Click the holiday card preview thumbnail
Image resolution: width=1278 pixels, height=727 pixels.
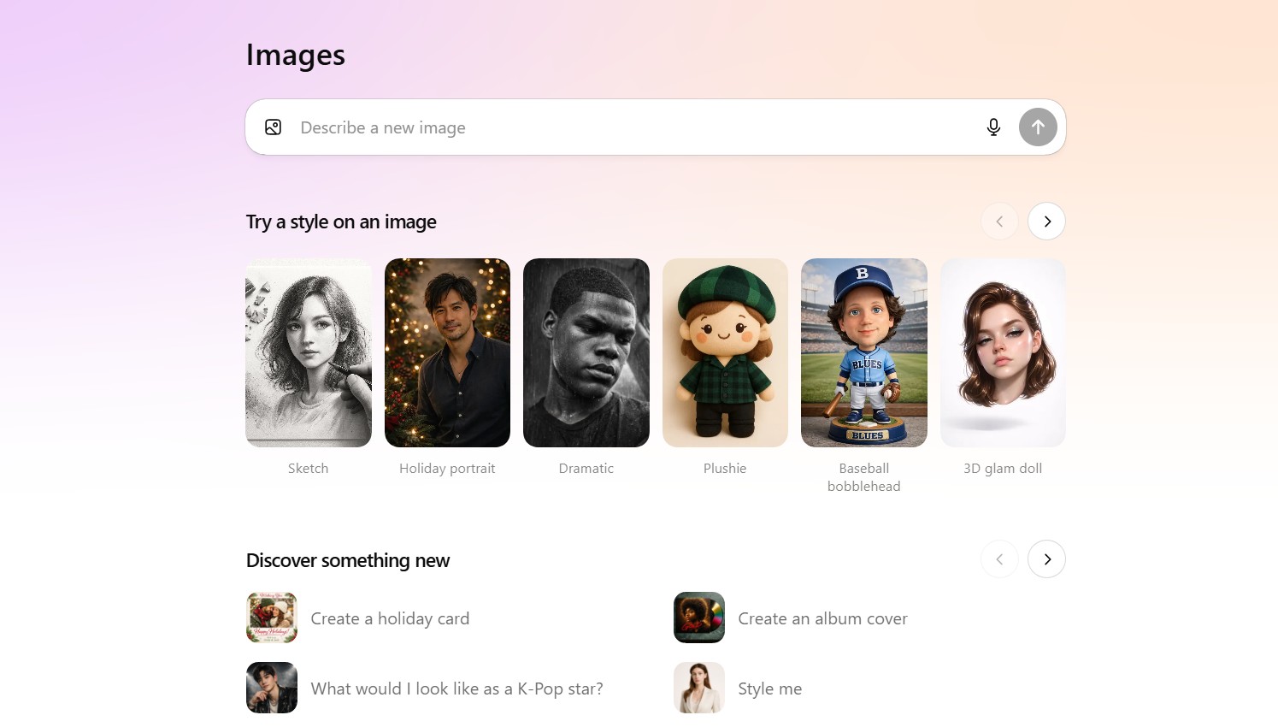pos(272,617)
